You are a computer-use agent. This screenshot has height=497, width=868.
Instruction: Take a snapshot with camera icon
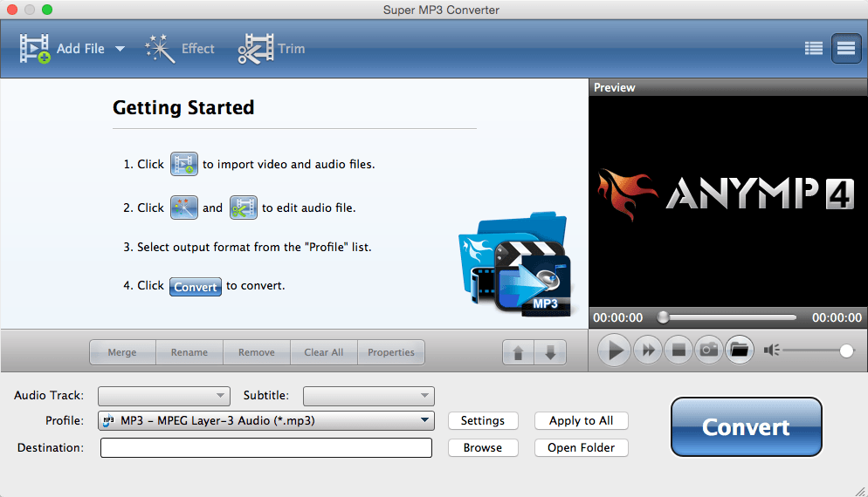[708, 350]
